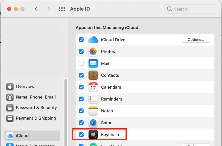Open Payment & Shipping section

[x=36, y=118]
